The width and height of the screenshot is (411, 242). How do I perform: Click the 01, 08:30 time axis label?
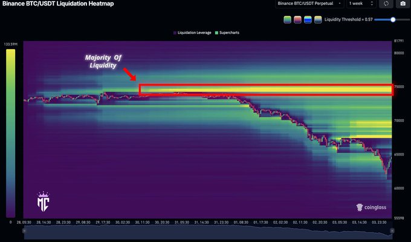pos(241,222)
